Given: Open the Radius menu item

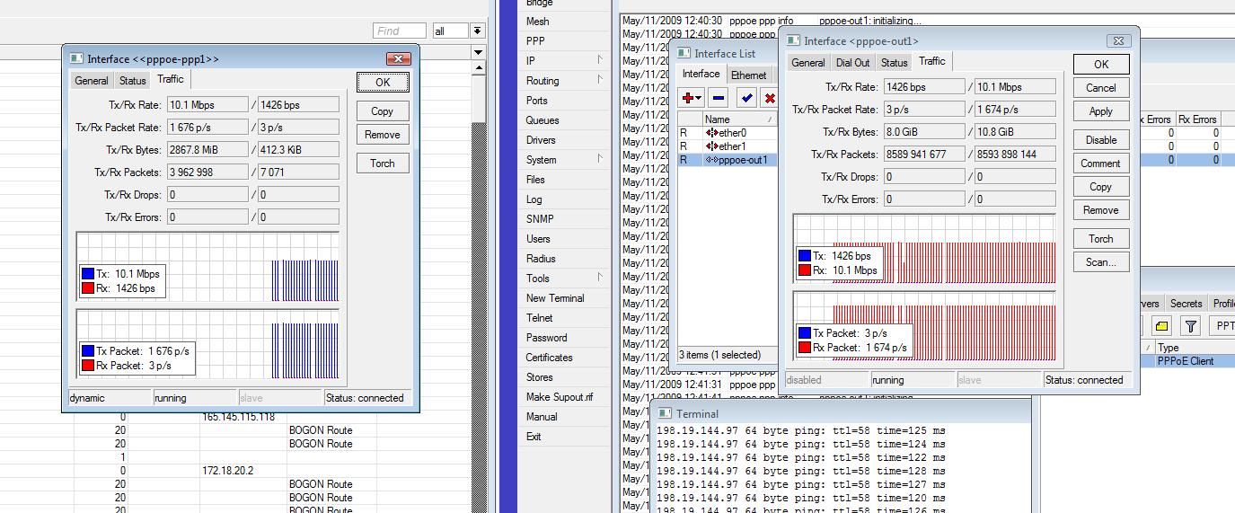Looking at the screenshot, I should click(x=541, y=258).
